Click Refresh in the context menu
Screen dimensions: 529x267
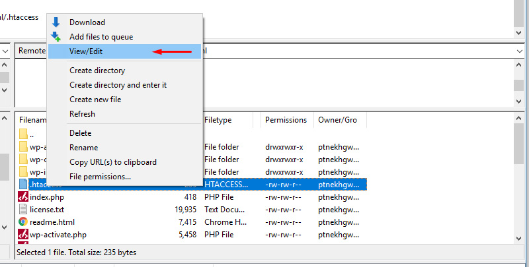(82, 114)
